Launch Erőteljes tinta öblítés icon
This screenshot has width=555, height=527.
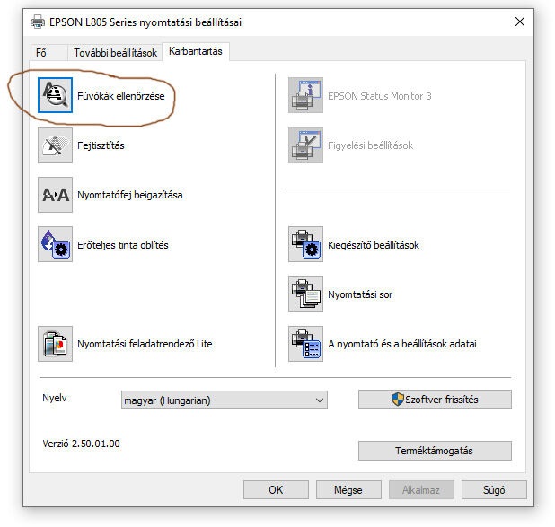point(55,244)
